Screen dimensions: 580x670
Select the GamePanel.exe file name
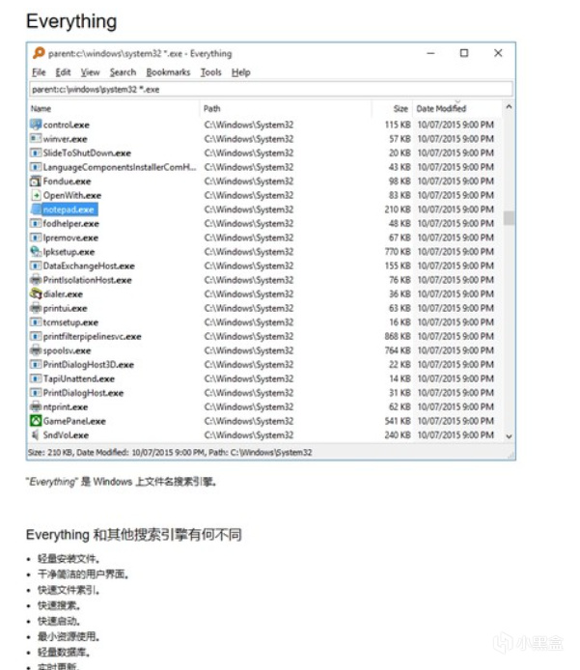pyautogui.click(x=74, y=421)
